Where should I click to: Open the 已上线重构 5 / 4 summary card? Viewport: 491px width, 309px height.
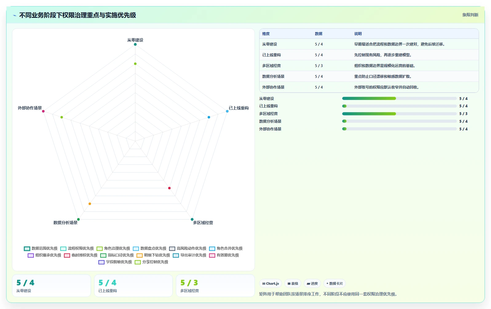(133, 286)
